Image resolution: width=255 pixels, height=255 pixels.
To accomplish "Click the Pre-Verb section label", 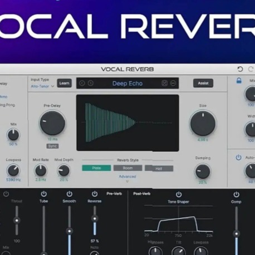I will coord(114,194).
